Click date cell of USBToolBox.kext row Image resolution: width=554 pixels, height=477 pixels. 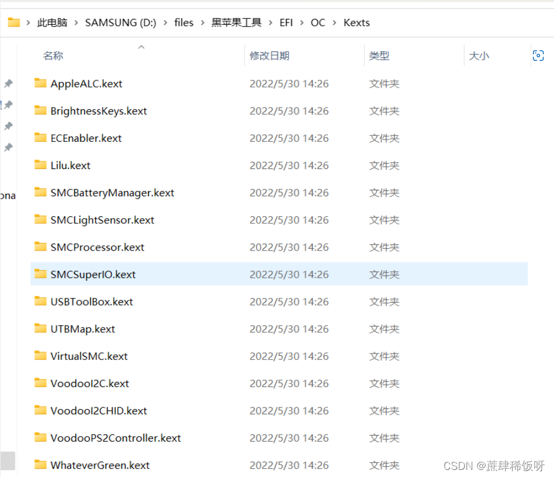point(289,302)
